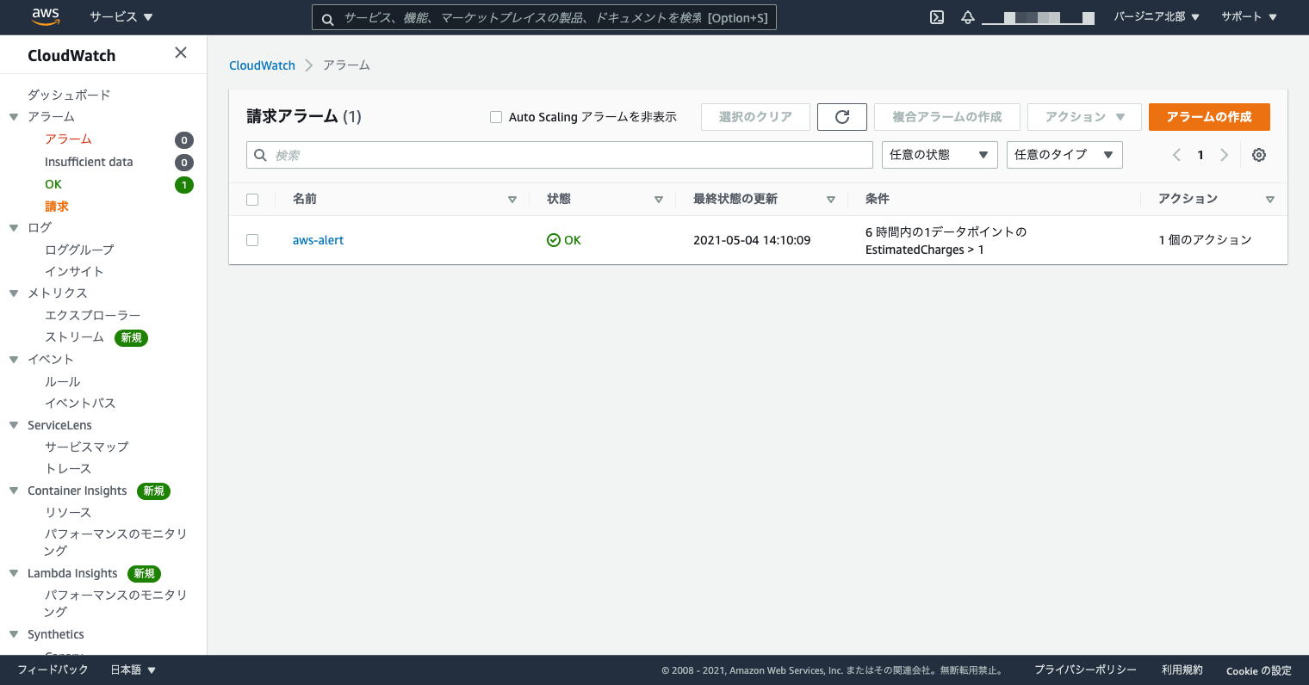Click the search magnifier in the top bar
Image resolution: width=1309 pixels, height=685 pixels.
click(328, 18)
